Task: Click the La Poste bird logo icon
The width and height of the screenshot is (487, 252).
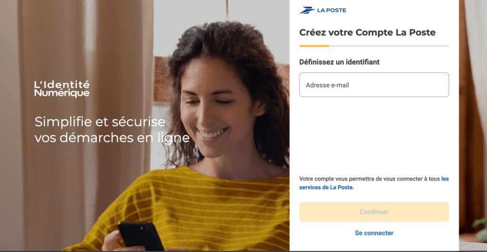Action: (307, 10)
